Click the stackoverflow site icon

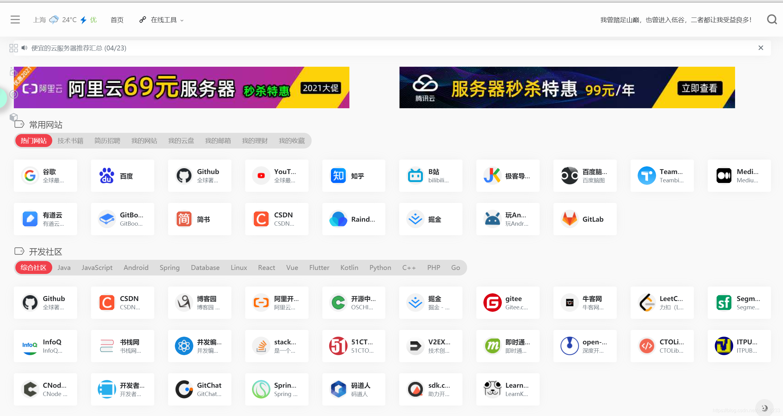(x=261, y=346)
